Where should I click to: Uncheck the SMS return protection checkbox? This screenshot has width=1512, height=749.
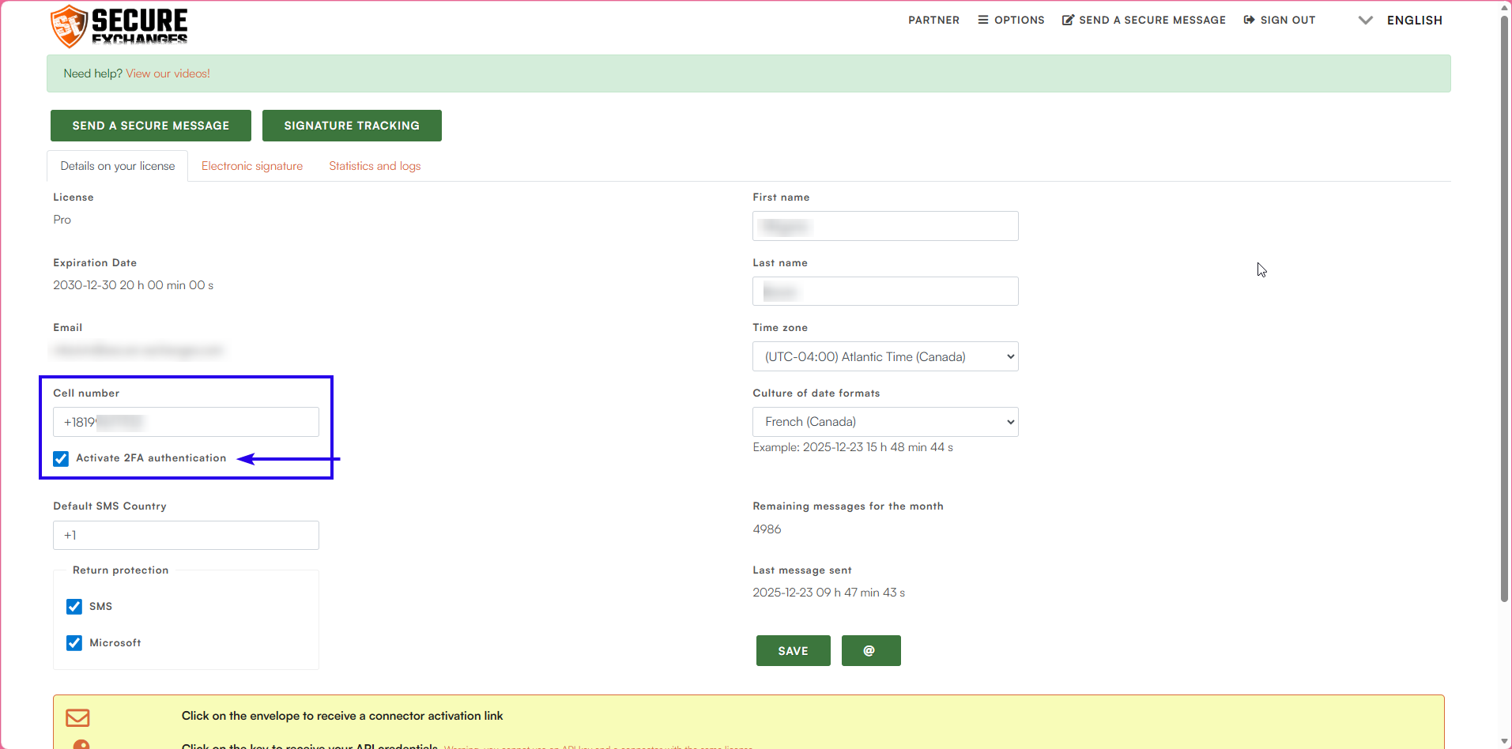(74, 607)
